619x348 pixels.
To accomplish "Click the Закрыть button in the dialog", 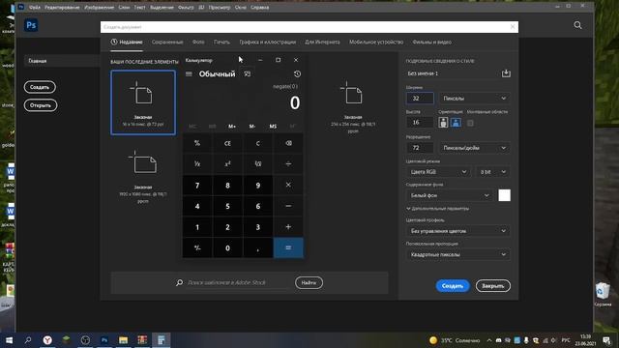I will pos(492,286).
